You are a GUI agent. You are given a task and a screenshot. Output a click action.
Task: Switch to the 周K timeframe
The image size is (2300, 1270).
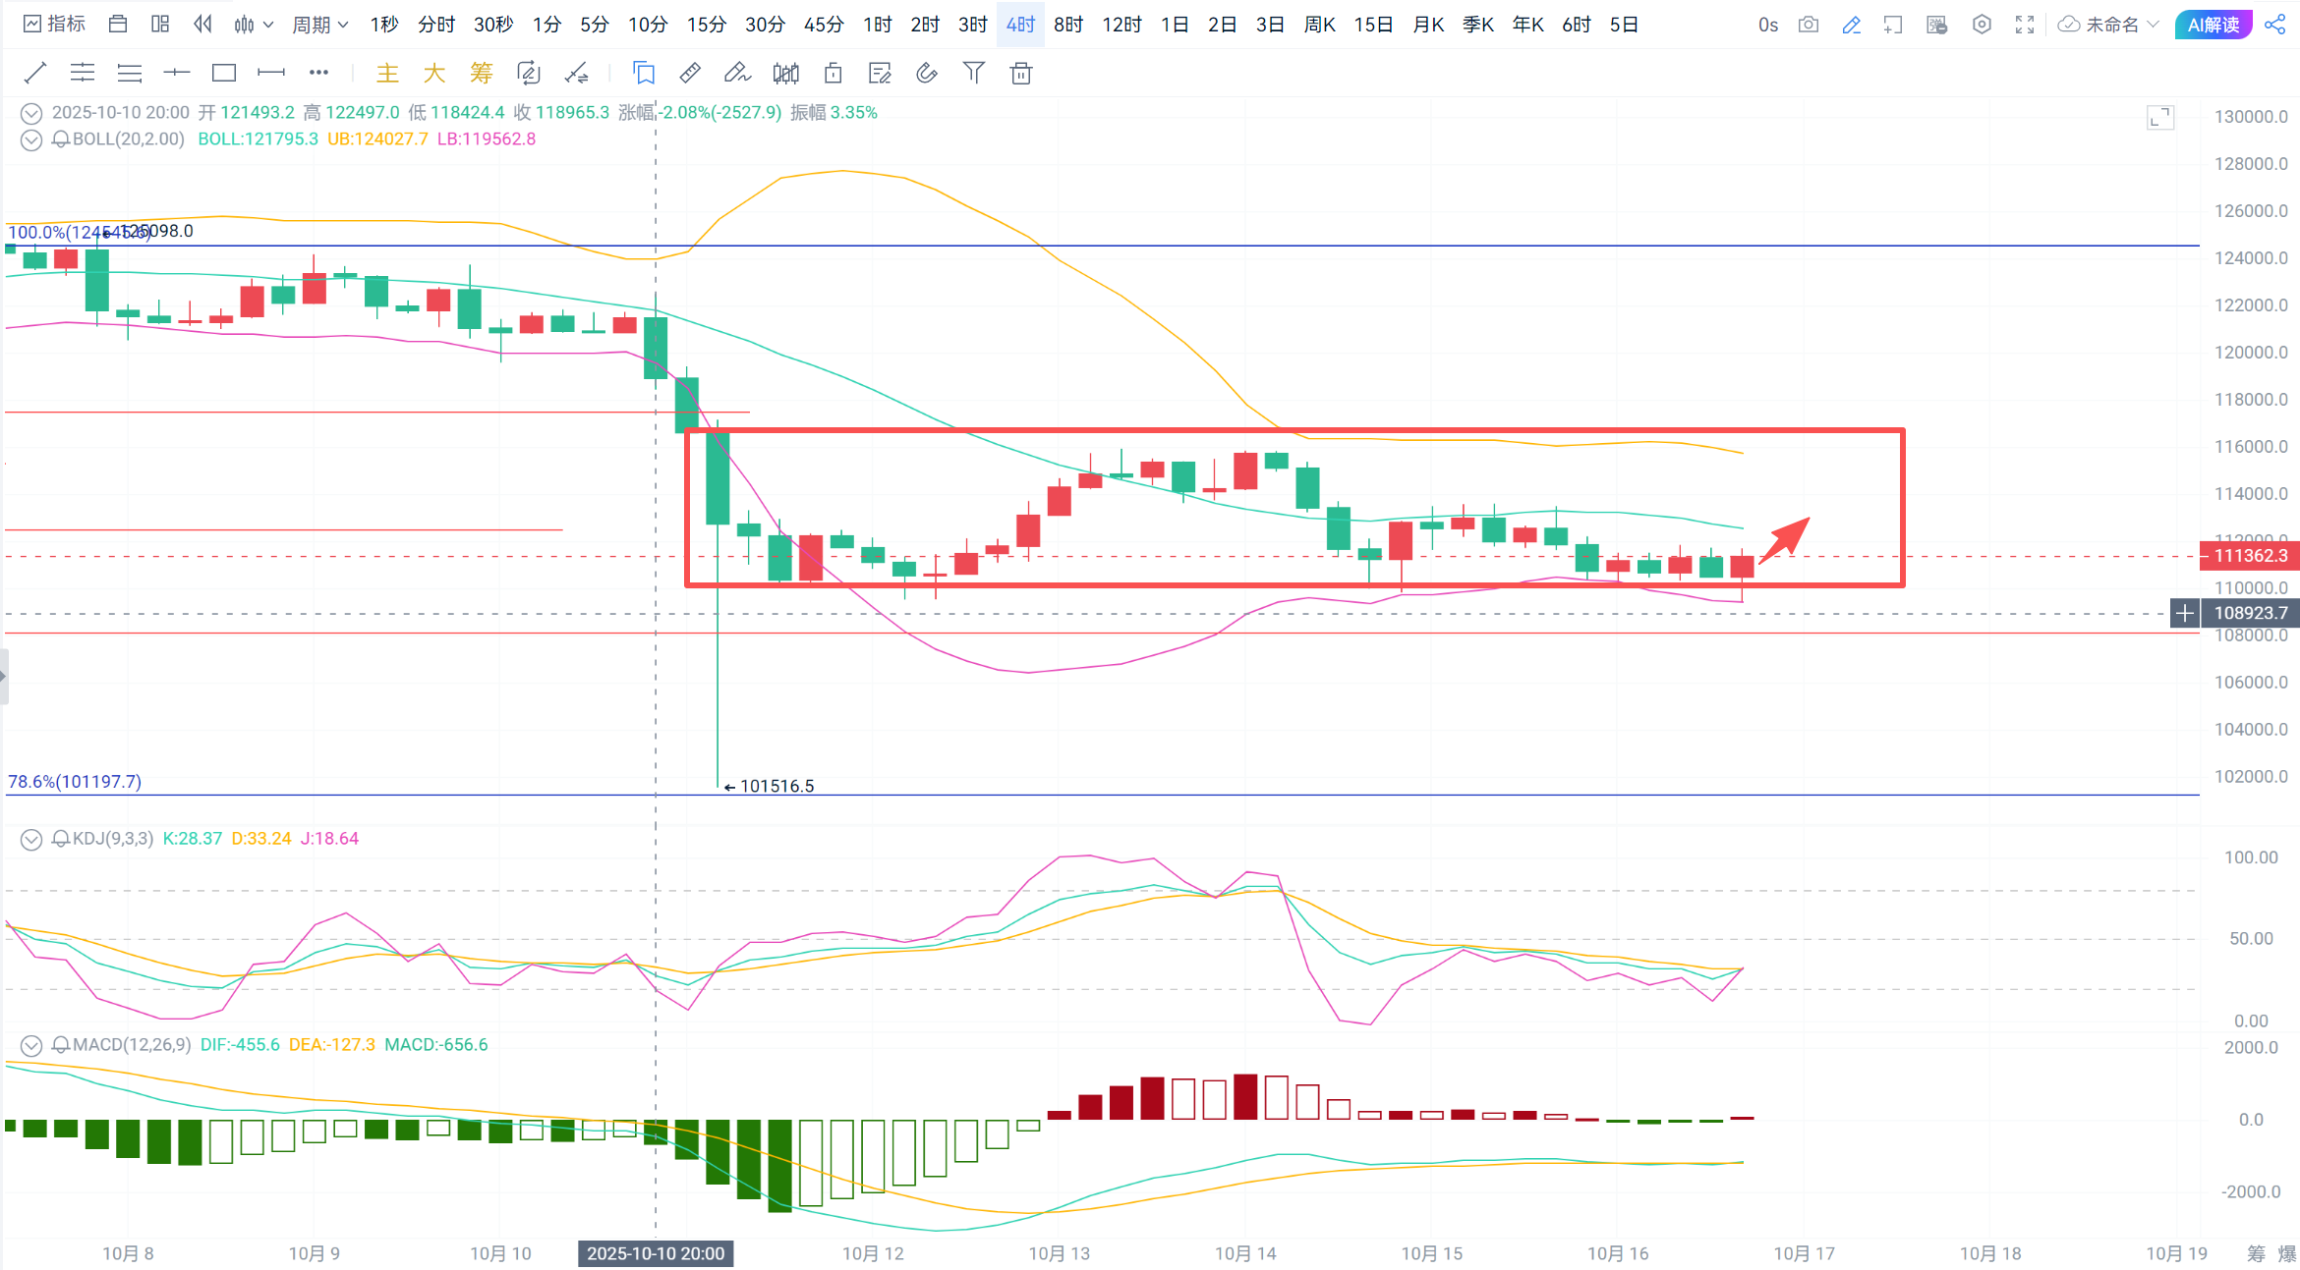(1319, 25)
